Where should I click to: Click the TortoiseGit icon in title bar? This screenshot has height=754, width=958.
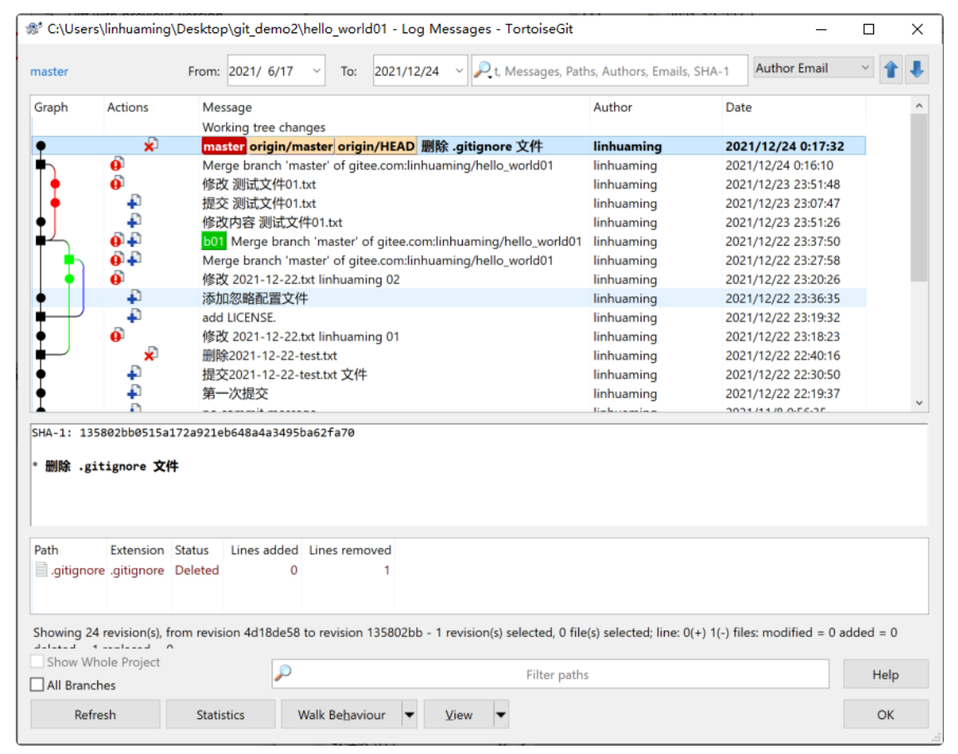[x=33, y=29]
